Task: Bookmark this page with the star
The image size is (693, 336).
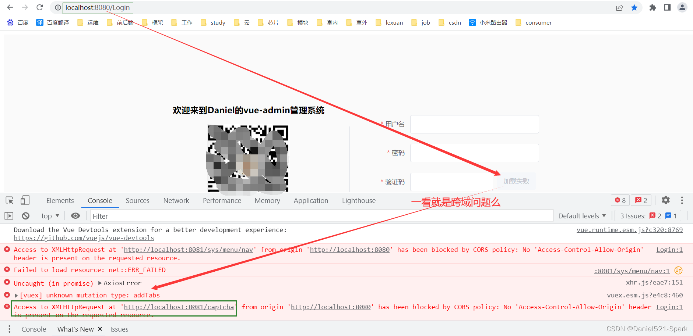Action: 634,8
